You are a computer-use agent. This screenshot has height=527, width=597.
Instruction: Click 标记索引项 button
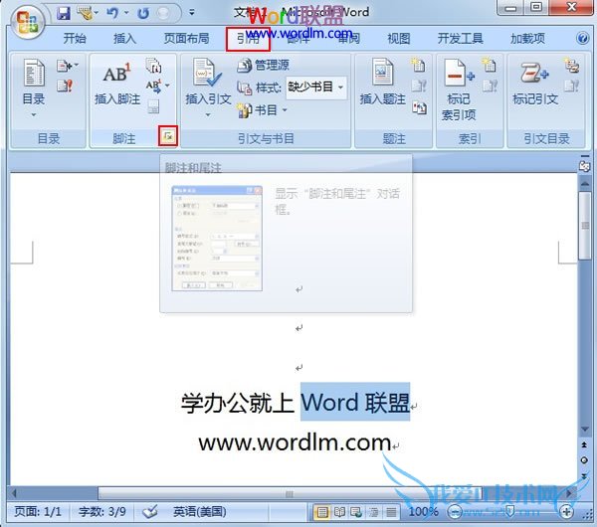click(x=459, y=90)
